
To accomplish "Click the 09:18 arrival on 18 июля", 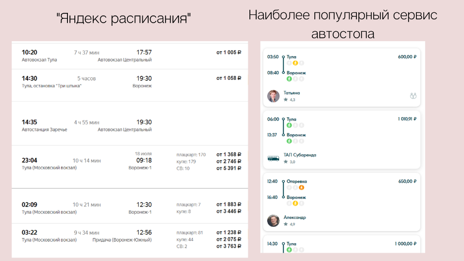I will (144, 160).
